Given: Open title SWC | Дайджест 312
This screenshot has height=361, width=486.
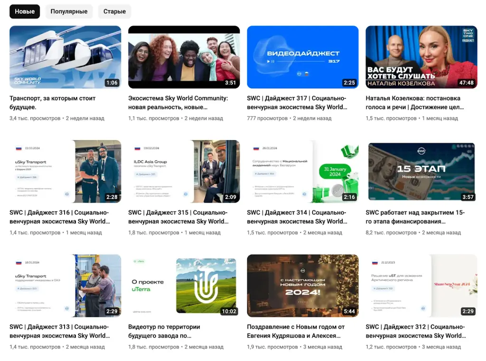Looking at the screenshot, I should (416, 331).
